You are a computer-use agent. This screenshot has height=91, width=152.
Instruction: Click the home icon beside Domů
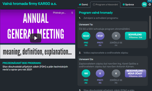tap(80, 5)
